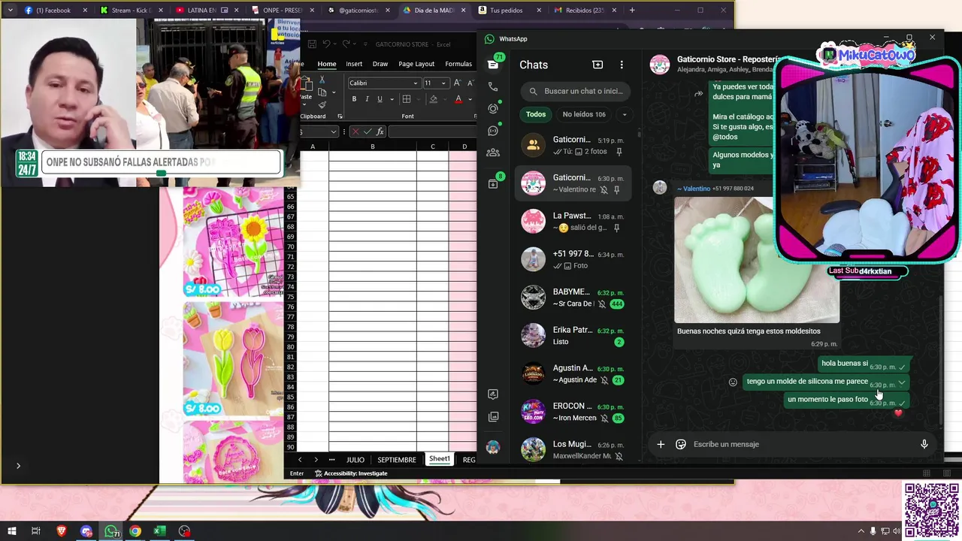Click 'Accessibility: Investigate' in Excel status bar

[351, 473]
